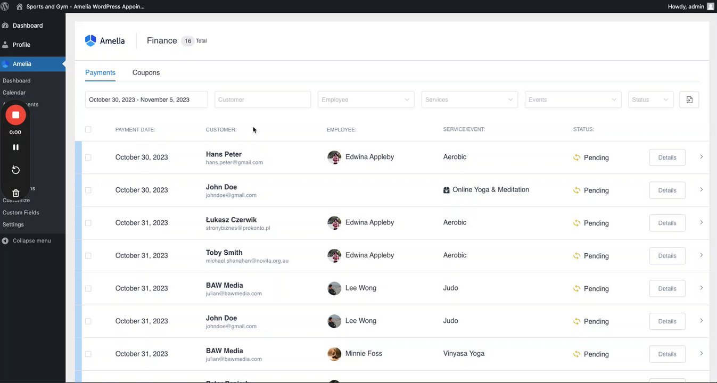Screen dimensions: 717x383
Task: Toggle the select-all payments checkbox
Action: 88,129
